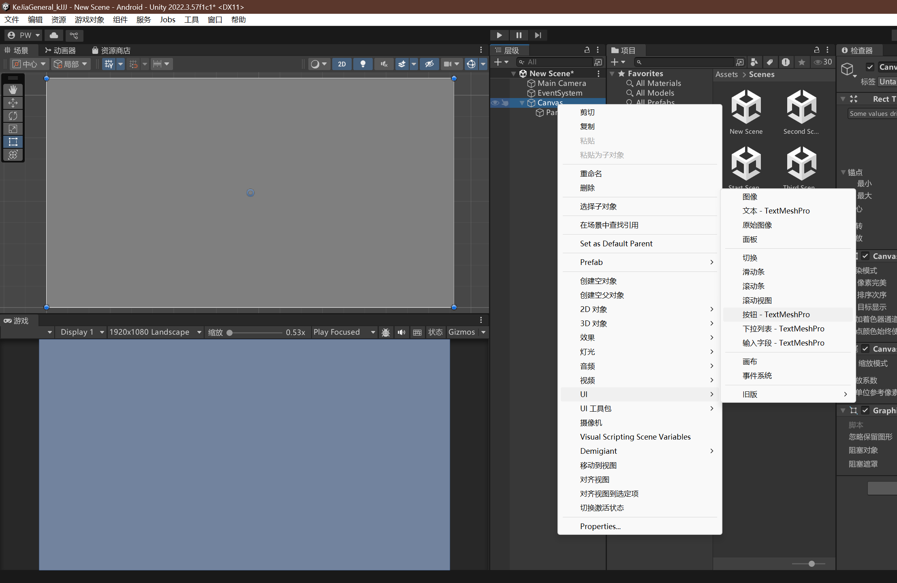The width and height of the screenshot is (897, 583).
Task: Select the Rotate tool
Action: (13, 116)
